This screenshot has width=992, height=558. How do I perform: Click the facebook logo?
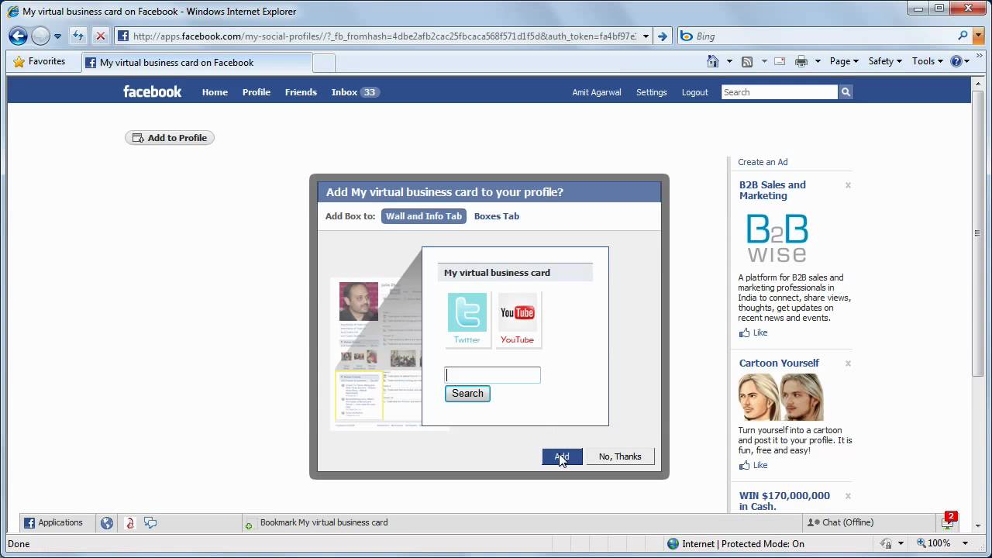pyautogui.click(x=153, y=91)
